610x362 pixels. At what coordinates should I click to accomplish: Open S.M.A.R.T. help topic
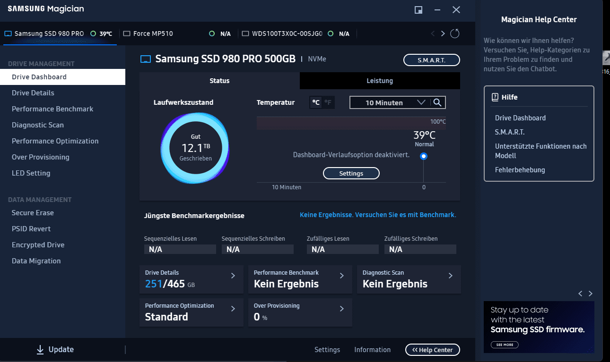(x=510, y=132)
